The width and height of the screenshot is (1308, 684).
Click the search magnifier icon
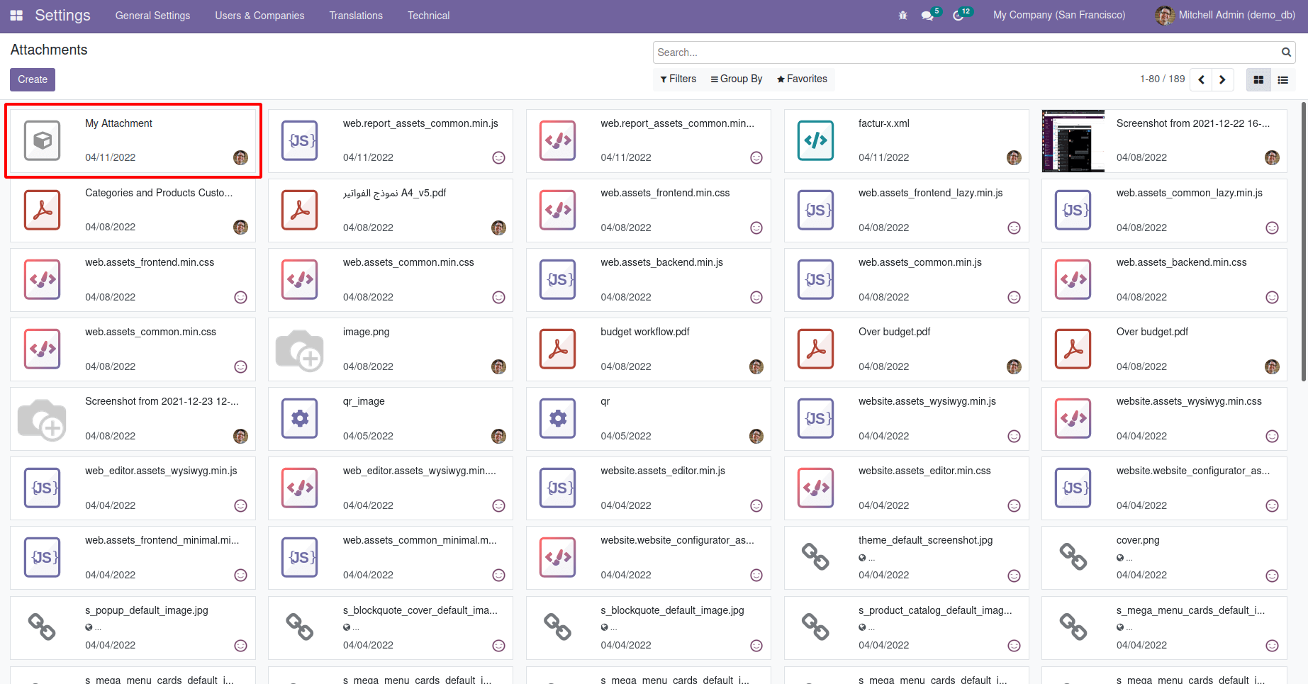pyautogui.click(x=1286, y=52)
